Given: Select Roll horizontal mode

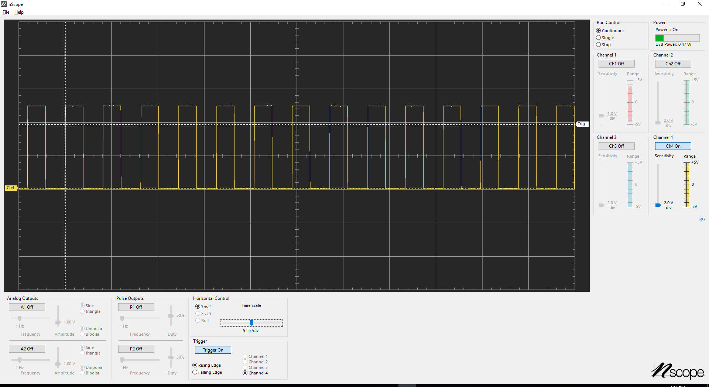Looking at the screenshot, I should pos(198,321).
